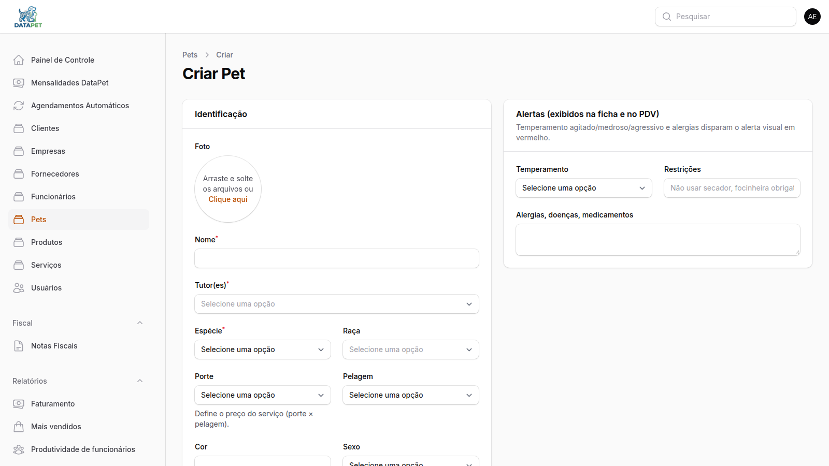Click the Produtos sidebar icon
Viewport: 829px width, 466px height.
pyautogui.click(x=19, y=242)
